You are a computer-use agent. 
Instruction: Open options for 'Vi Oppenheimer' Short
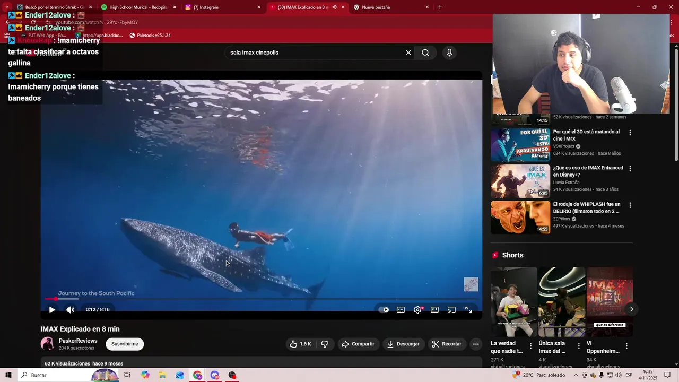626,346
